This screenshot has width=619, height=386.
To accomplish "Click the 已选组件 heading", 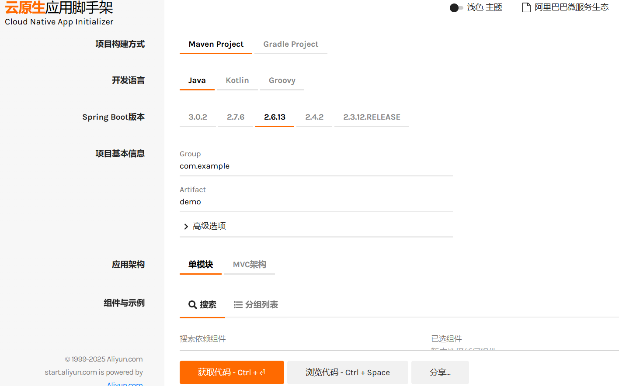I will click(x=446, y=339).
